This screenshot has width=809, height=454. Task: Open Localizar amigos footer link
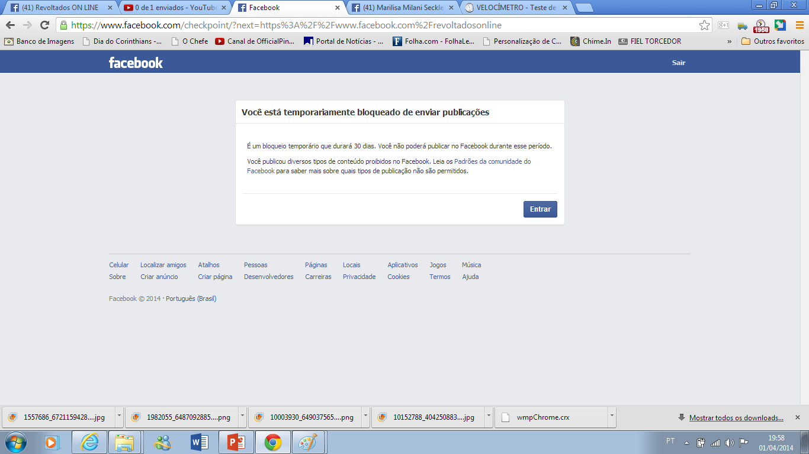(163, 265)
